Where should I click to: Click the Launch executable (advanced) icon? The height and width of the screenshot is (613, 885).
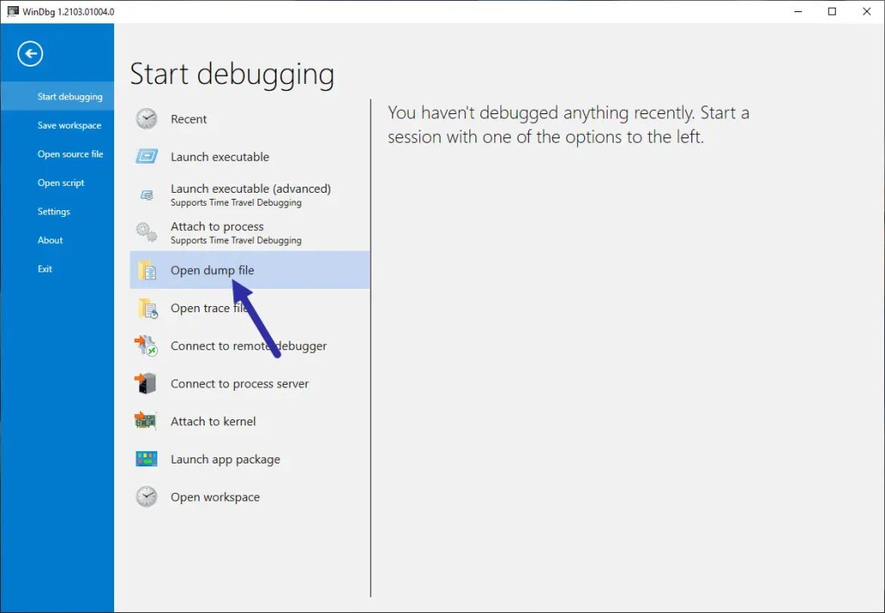point(147,194)
